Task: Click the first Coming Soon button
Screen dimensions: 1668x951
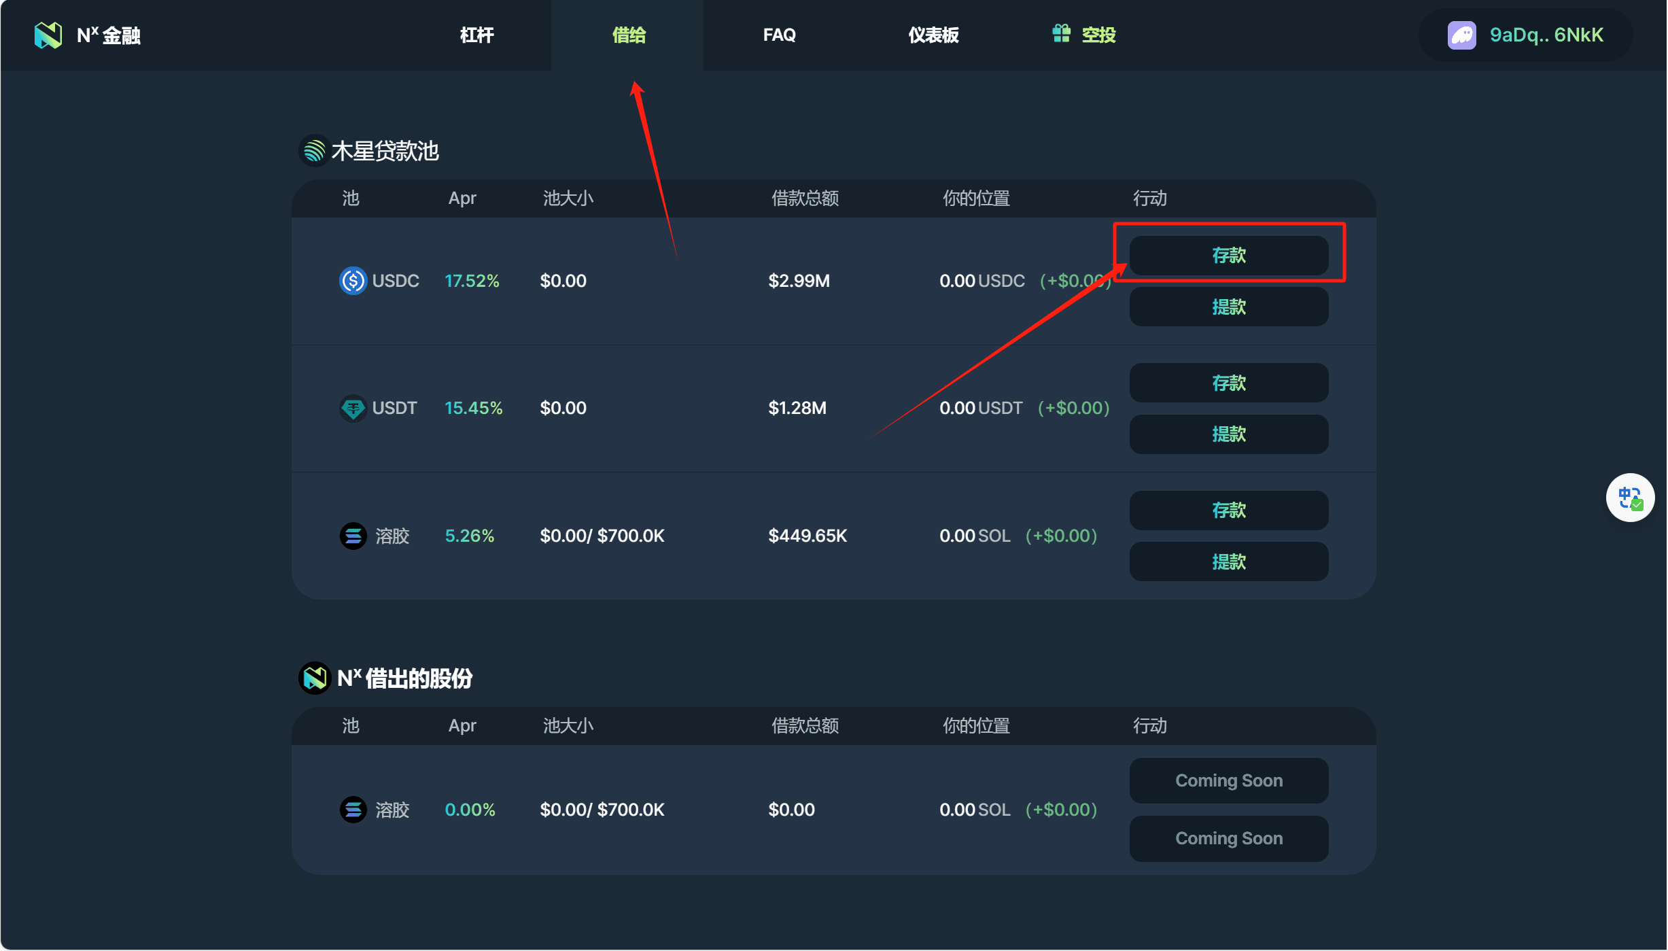Action: [1228, 780]
